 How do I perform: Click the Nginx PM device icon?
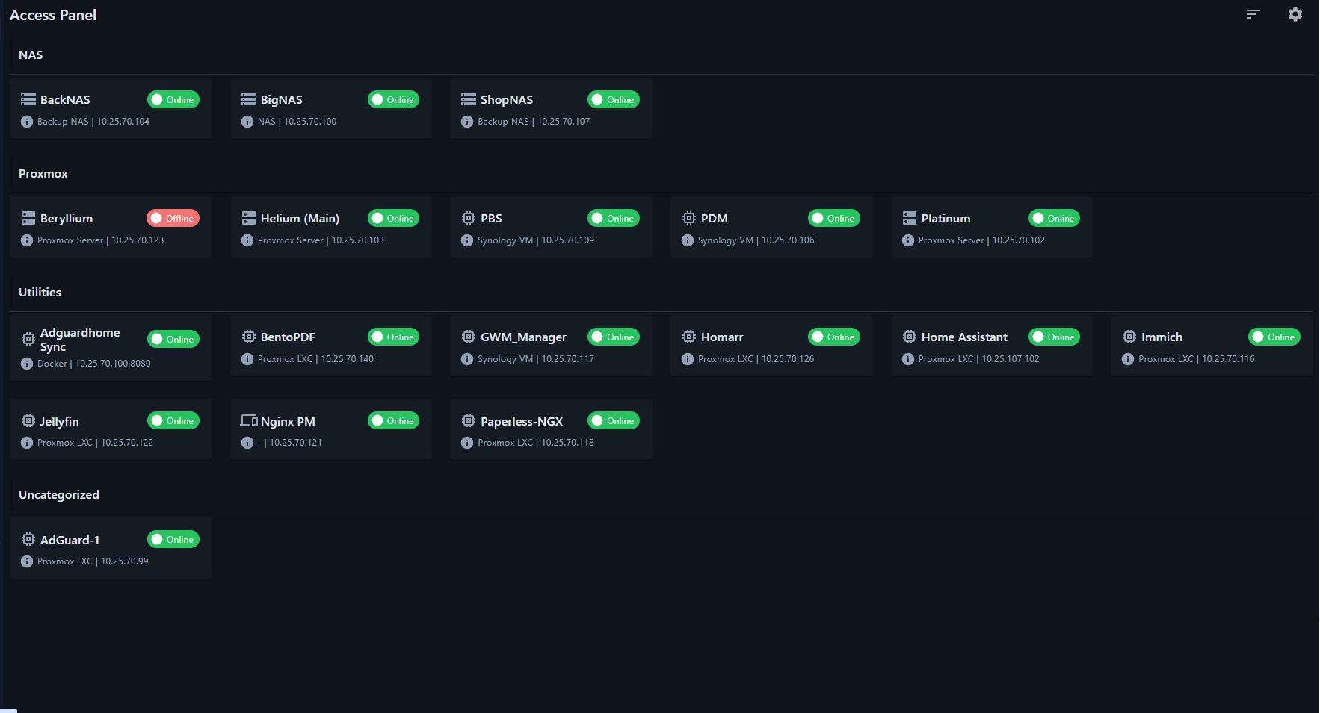[x=248, y=421]
